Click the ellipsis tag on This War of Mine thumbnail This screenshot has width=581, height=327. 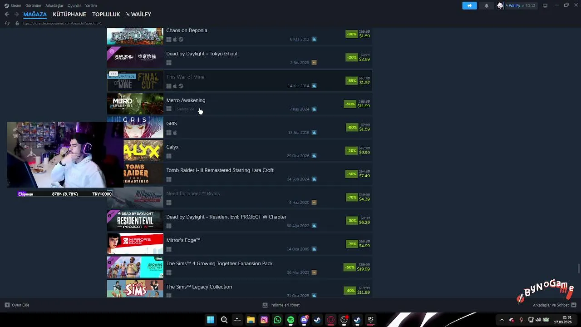pos(113,74)
